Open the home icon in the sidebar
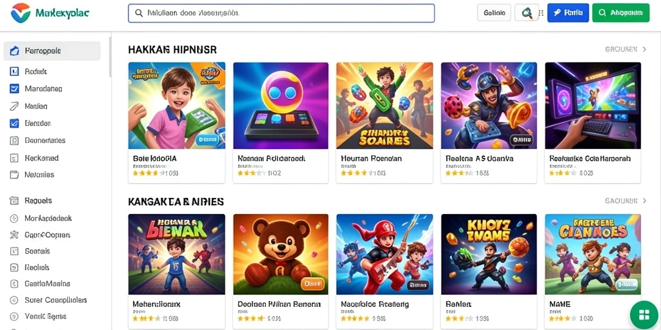 pos(14,51)
